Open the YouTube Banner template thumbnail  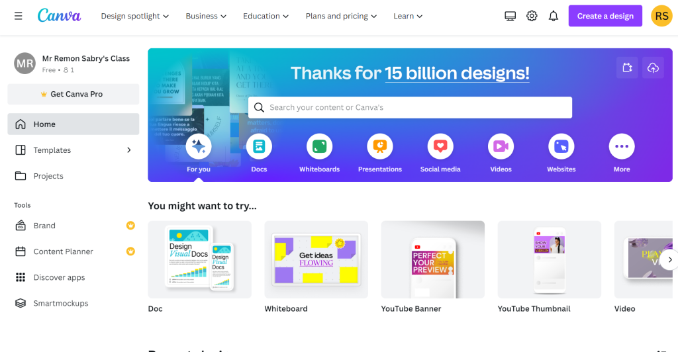point(433,259)
